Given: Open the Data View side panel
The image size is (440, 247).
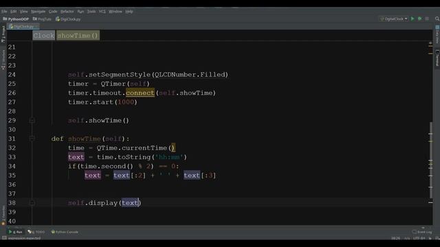Looking at the screenshot, I should [437, 34].
